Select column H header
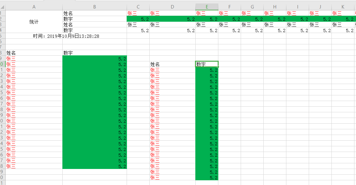Viewport: 356px width, 185px height. pyautogui.click(x=274, y=6)
